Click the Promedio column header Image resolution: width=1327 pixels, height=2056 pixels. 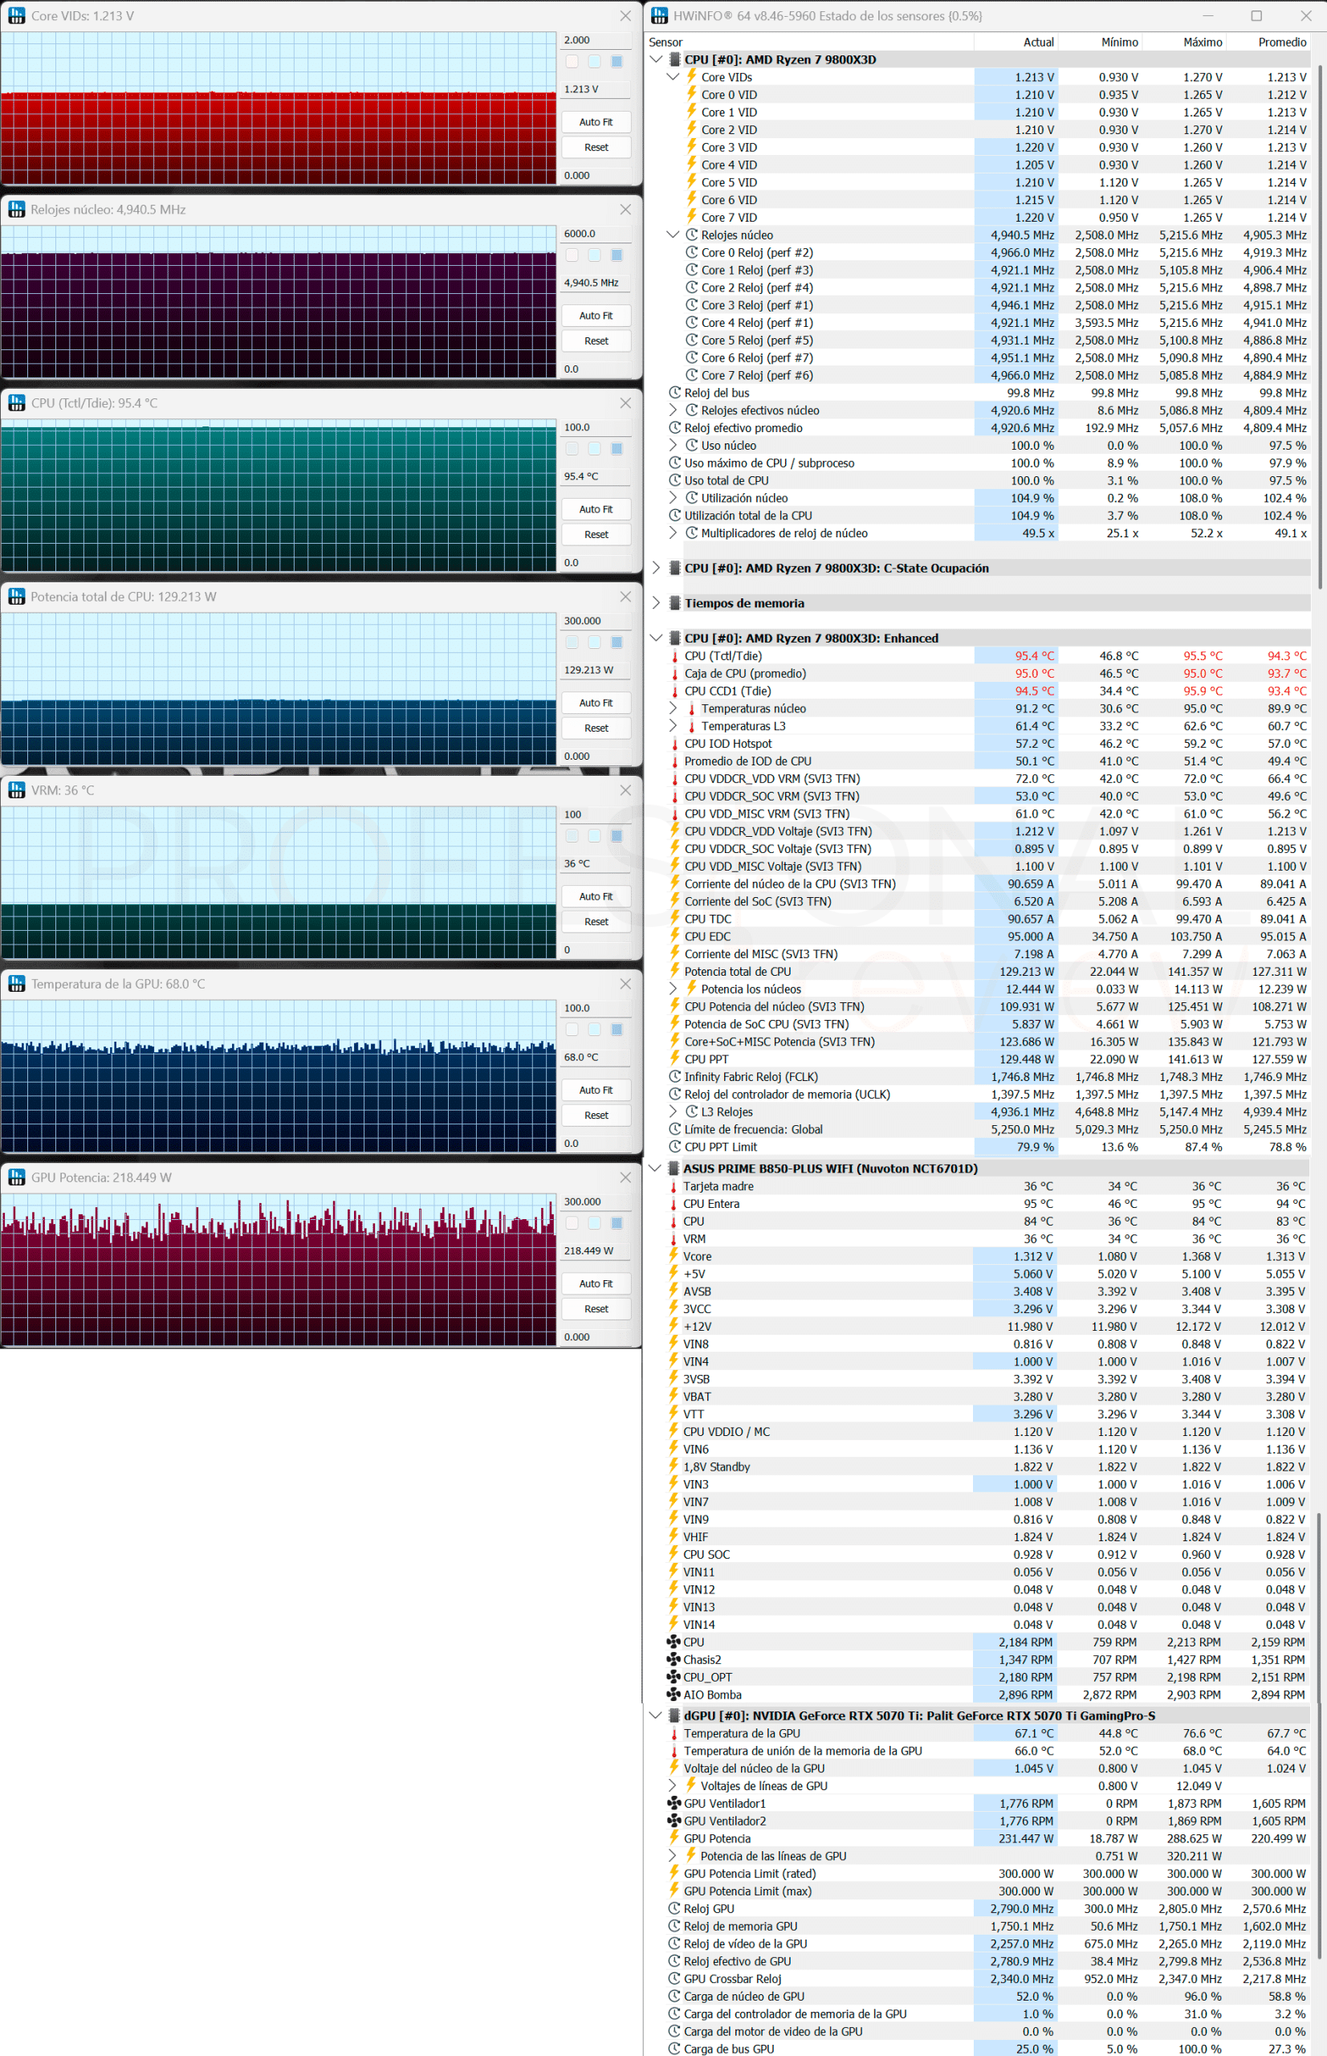point(1268,42)
